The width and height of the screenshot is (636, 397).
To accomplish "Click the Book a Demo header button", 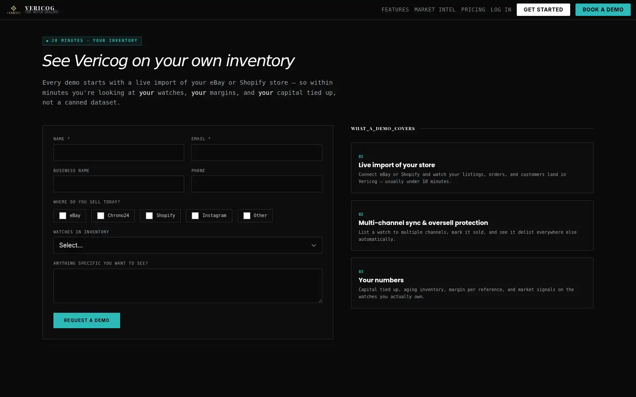I will (x=603, y=10).
